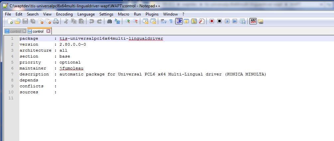The width and height of the screenshot is (334, 141).
Task: Click the maintainer value jfumoleau
Action: pyautogui.click(x=71, y=68)
